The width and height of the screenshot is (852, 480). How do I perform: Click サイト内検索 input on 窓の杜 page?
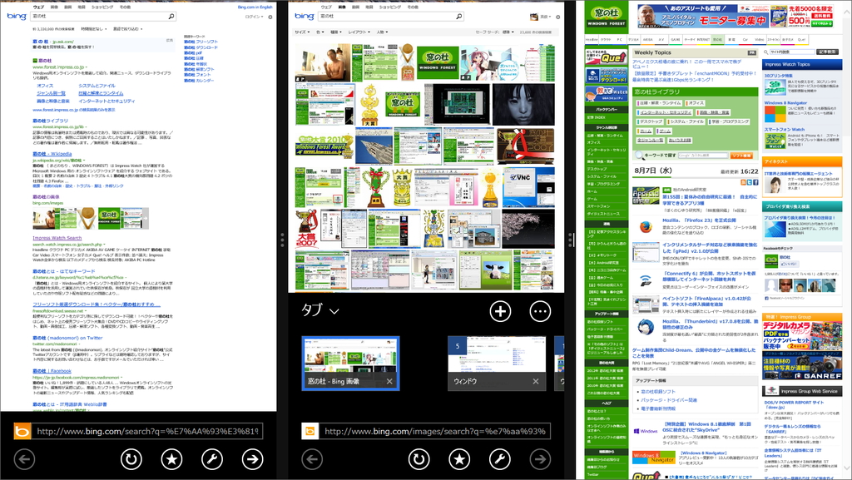[791, 52]
